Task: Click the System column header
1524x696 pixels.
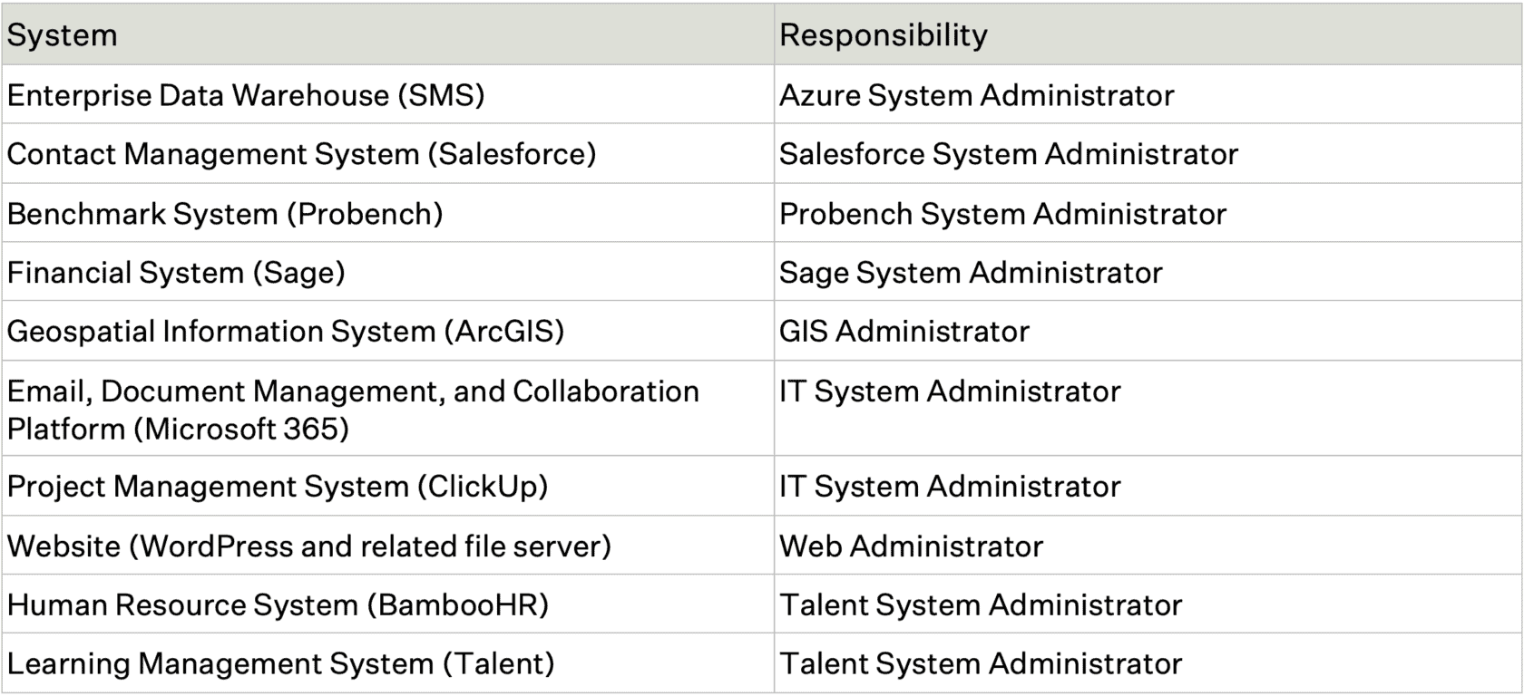Action: 63,35
